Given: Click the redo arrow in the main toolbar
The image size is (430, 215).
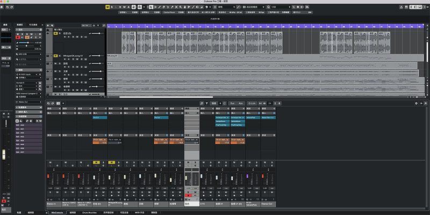Looking at the screenshot, I should (x=11, y=7).
